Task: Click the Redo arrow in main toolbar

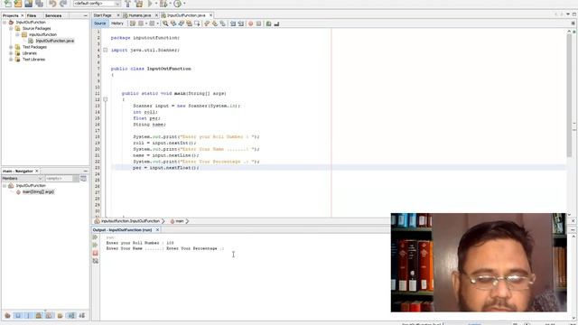Action: pos(63,4)
